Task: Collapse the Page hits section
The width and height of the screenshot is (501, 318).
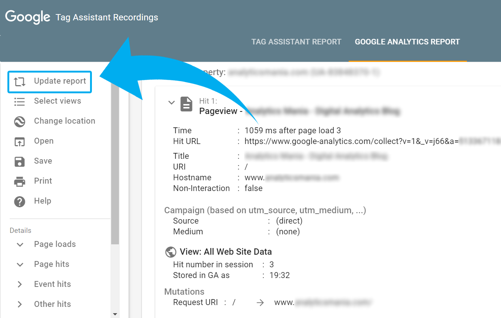Action: point(20,265)
